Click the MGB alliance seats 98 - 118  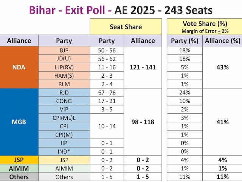[143, 122]
